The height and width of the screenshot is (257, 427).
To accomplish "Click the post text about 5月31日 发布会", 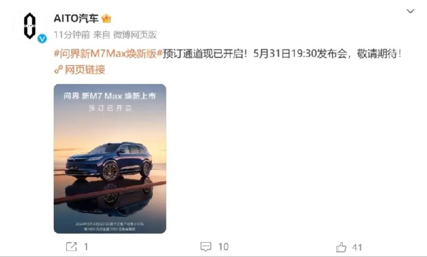I will coord(282,54).
